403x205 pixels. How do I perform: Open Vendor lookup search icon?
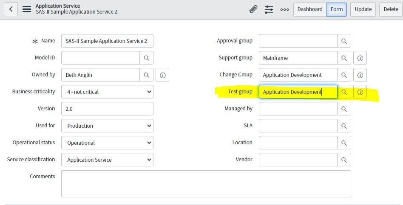[344, 160]
